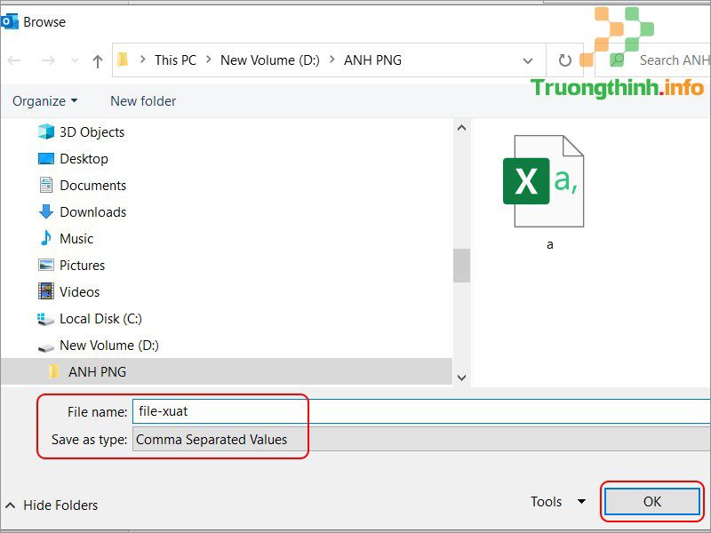Screen dimensions: 711x533
Task: Open Downloads in navigation pane
Action: (93, 212)
